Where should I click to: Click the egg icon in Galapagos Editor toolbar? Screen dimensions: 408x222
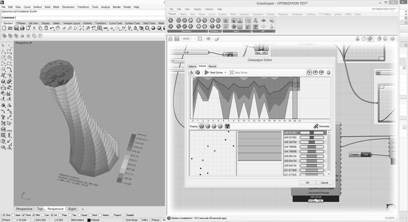pos(328,72)
